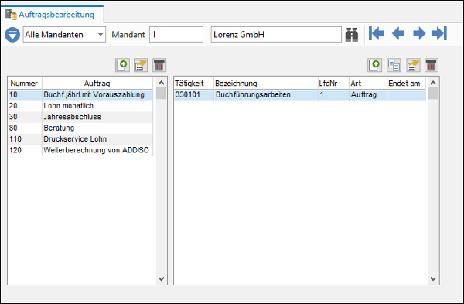
Task: Click the blue filter funnel icon
Action: coord(12,35)
